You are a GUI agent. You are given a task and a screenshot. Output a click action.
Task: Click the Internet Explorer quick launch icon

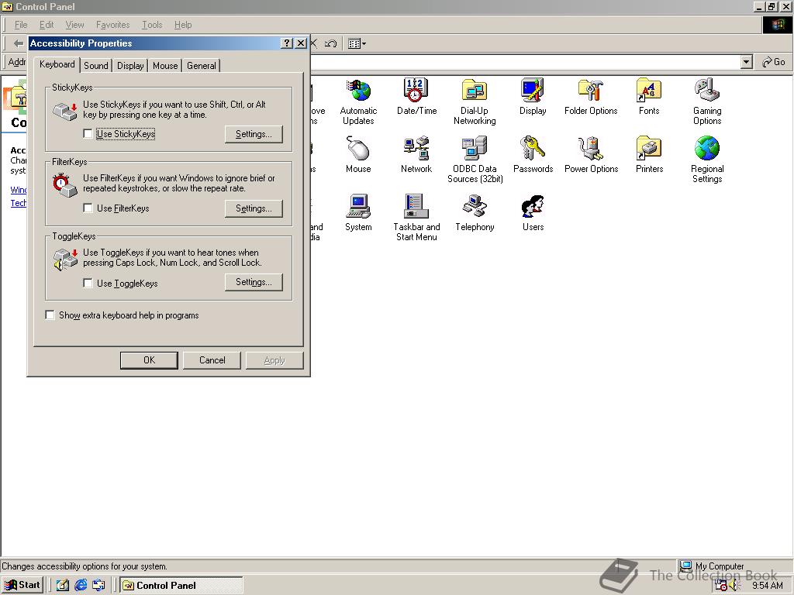pos(81,586)
